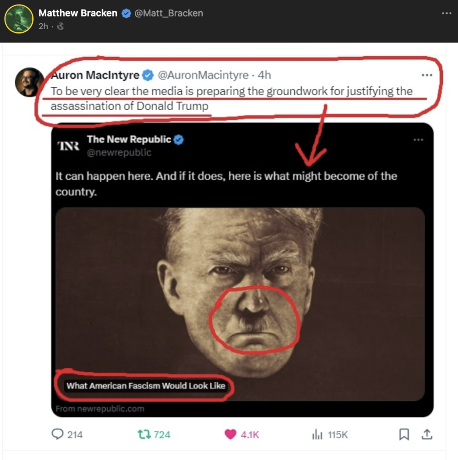Click the reply comment bubble icon
The image size is (458, 460).
tap(58, 434)
